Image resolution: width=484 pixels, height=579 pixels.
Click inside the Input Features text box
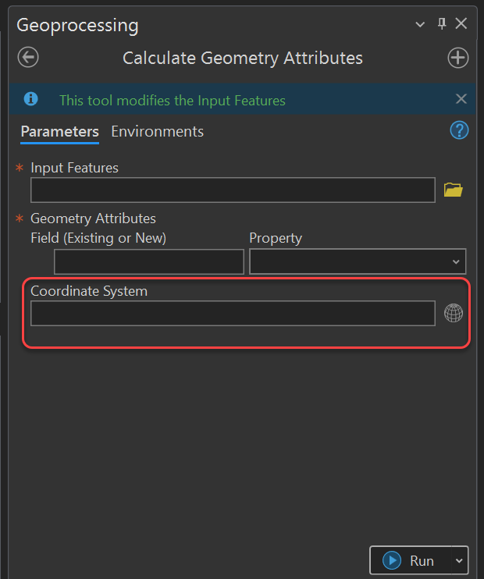[233, 190]
